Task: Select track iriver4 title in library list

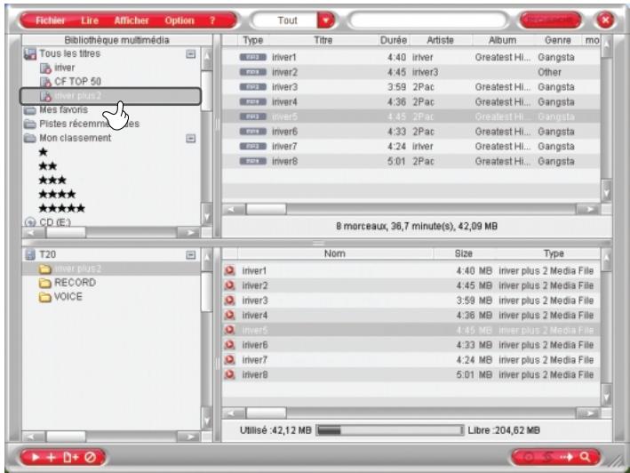Action: (x=284, y=102)
